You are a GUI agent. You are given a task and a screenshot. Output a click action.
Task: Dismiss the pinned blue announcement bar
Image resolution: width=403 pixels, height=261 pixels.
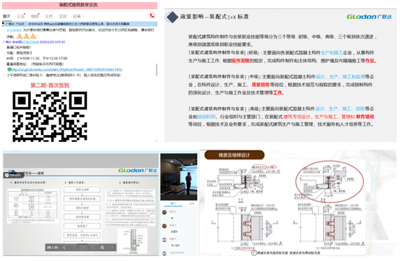(x=155, y=24)
